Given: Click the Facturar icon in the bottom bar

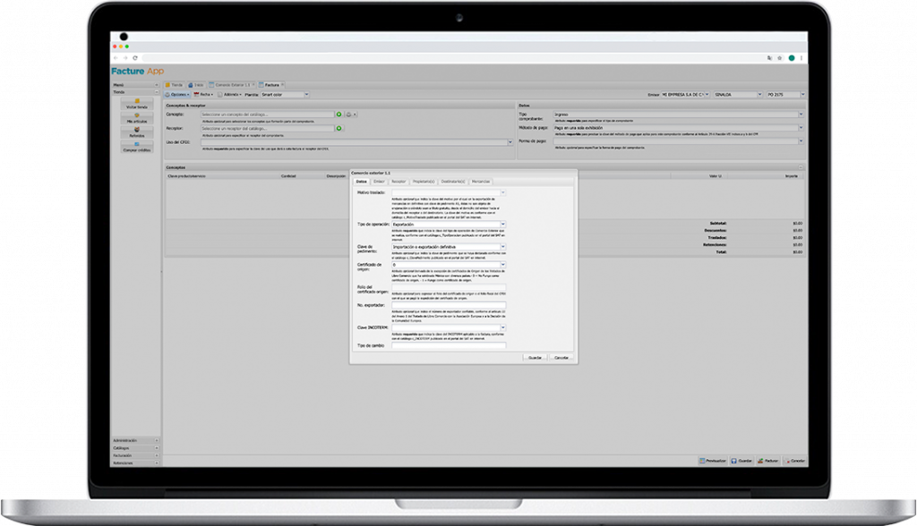Looking at the screenshot, I should pos(767,461).
